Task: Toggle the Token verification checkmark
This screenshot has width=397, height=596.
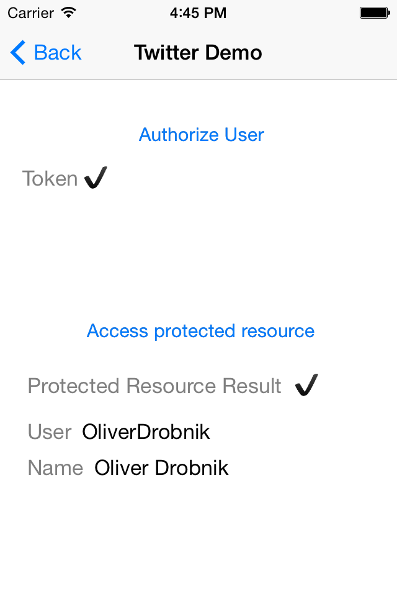Action: pos(96,177)
